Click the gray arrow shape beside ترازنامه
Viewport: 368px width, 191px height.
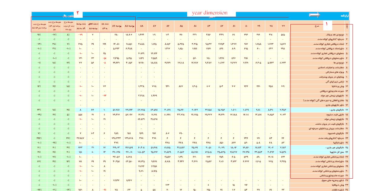point(315,15)
